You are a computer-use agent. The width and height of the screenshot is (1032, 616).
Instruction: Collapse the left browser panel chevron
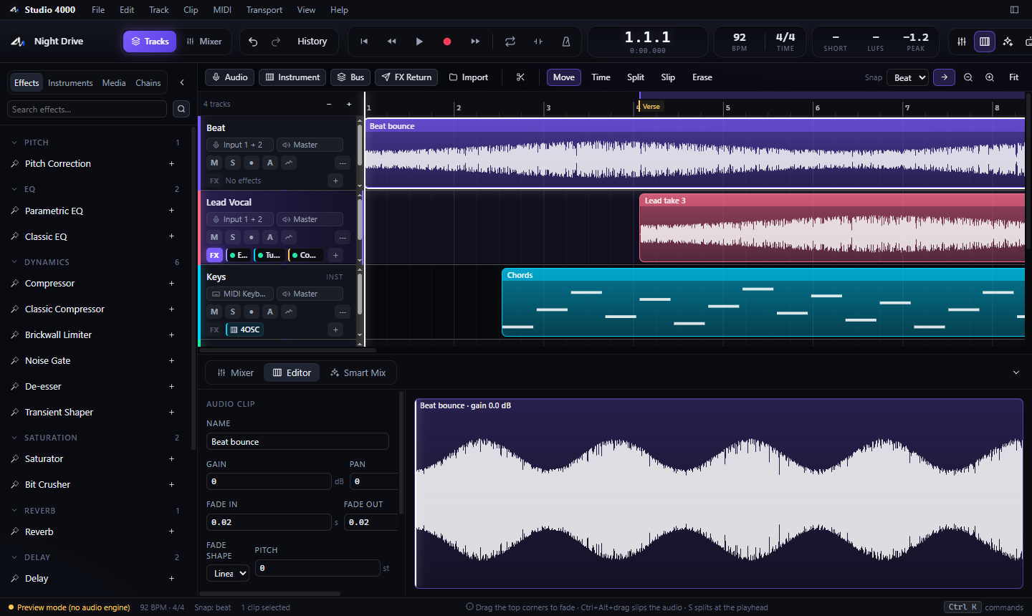182,83
